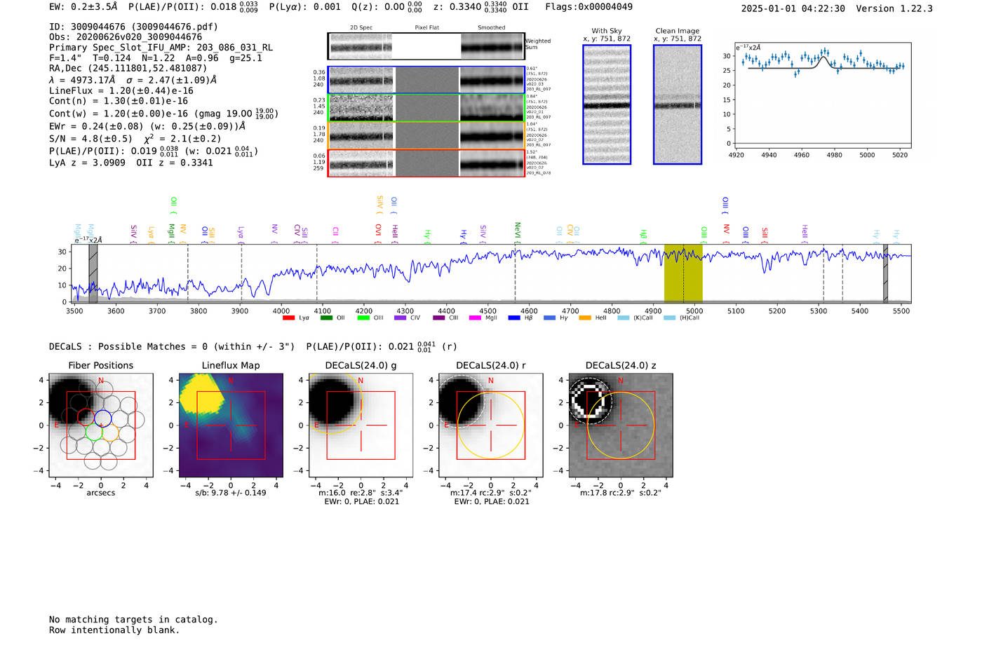982x668 pixels.
Task: Click the Hβ blue legend swatch
Action: 514,318
